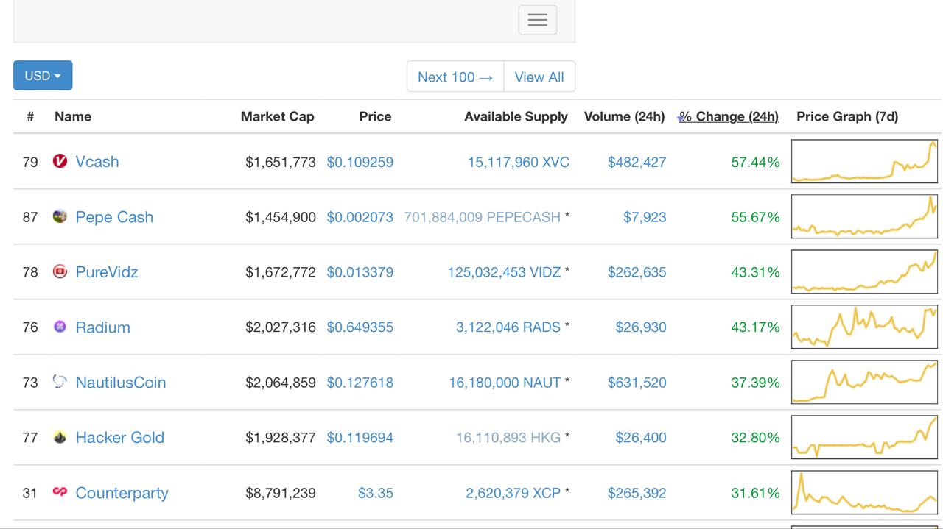The image size is (943, 529).
Task: Click NautilusCoin volume $631,520
Action: (637, 383)
